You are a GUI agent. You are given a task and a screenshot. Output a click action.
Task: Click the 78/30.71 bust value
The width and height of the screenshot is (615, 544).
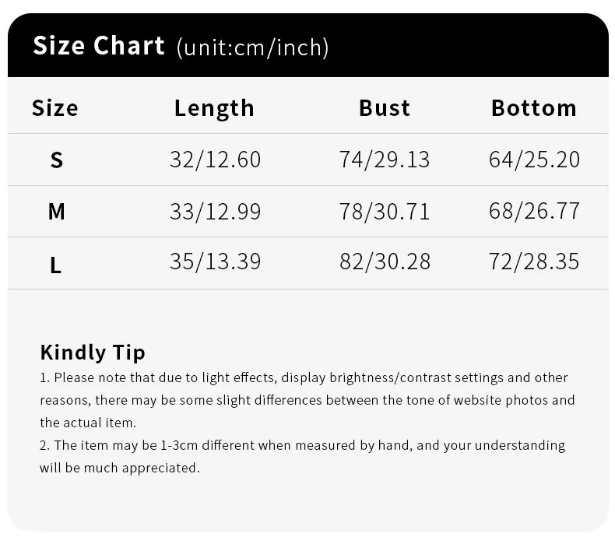tap(385, 212)
